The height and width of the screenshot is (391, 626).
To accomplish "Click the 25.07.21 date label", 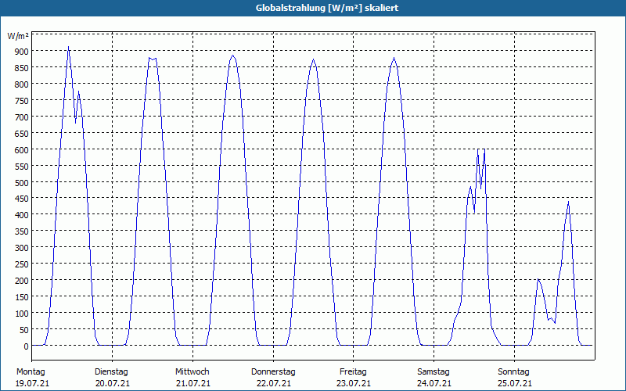I will coord(515,383).
